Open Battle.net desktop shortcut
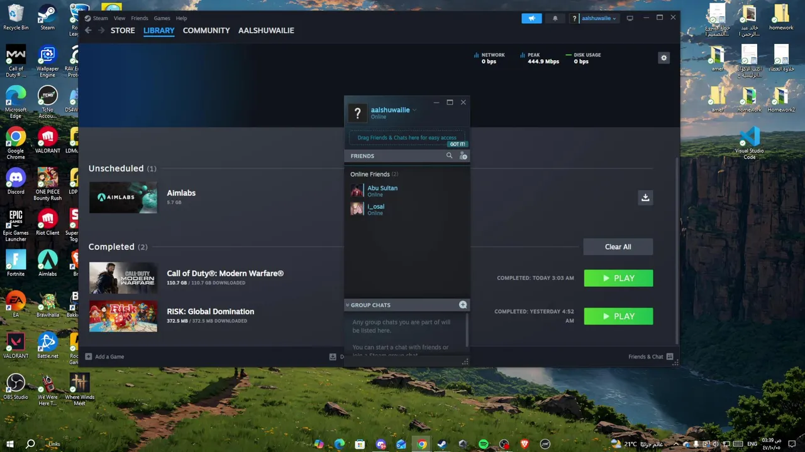805x452 pixels. click(47, 346)
